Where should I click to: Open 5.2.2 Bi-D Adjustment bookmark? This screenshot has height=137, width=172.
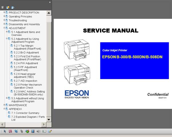coord(26,53)
